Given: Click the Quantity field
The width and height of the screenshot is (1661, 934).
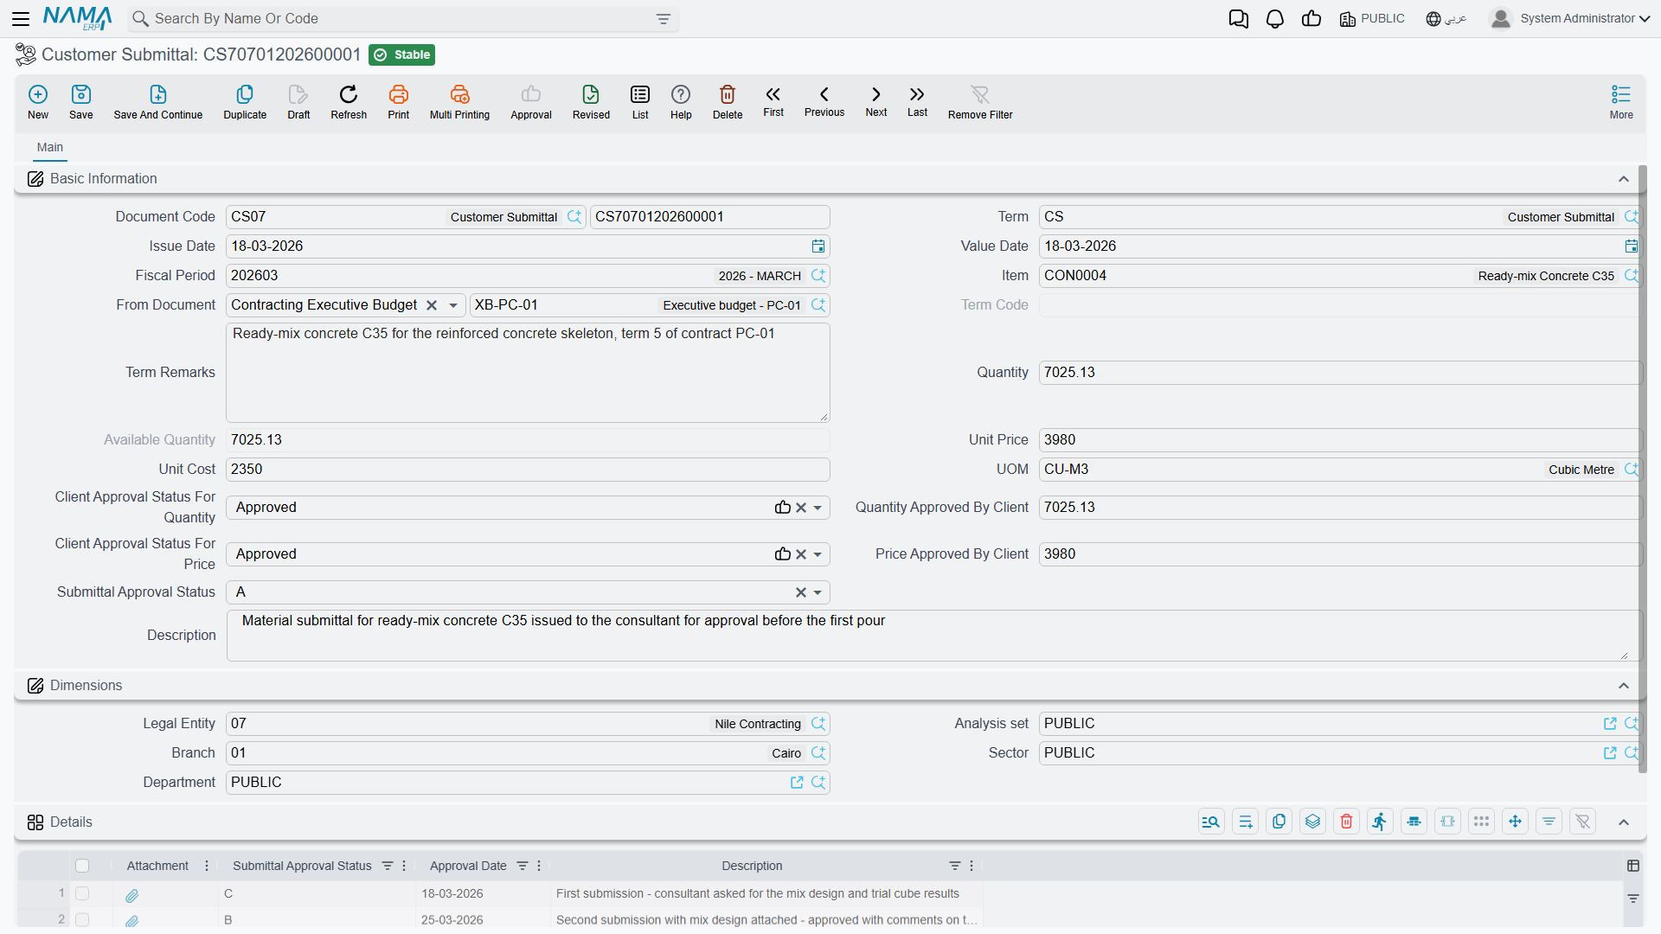Looking at the screenshot, I should (1339, 373).
